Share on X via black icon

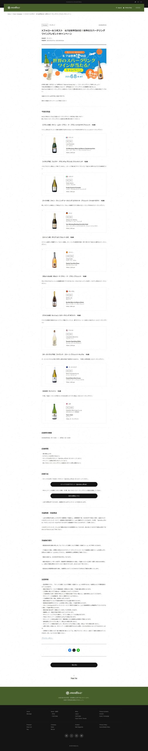coord(74,650)
